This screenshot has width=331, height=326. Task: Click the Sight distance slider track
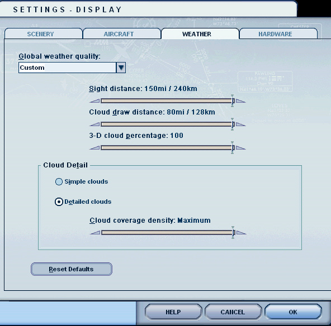point(167,101)
